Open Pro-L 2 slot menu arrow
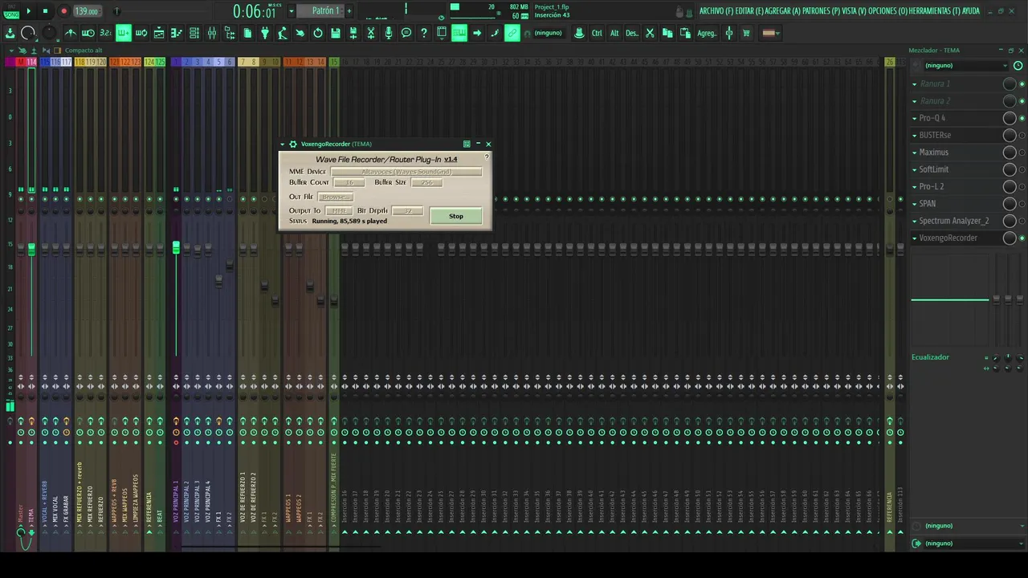This screenshot has height=578, width=1028. pyautogui.click(x=914, y=186)
